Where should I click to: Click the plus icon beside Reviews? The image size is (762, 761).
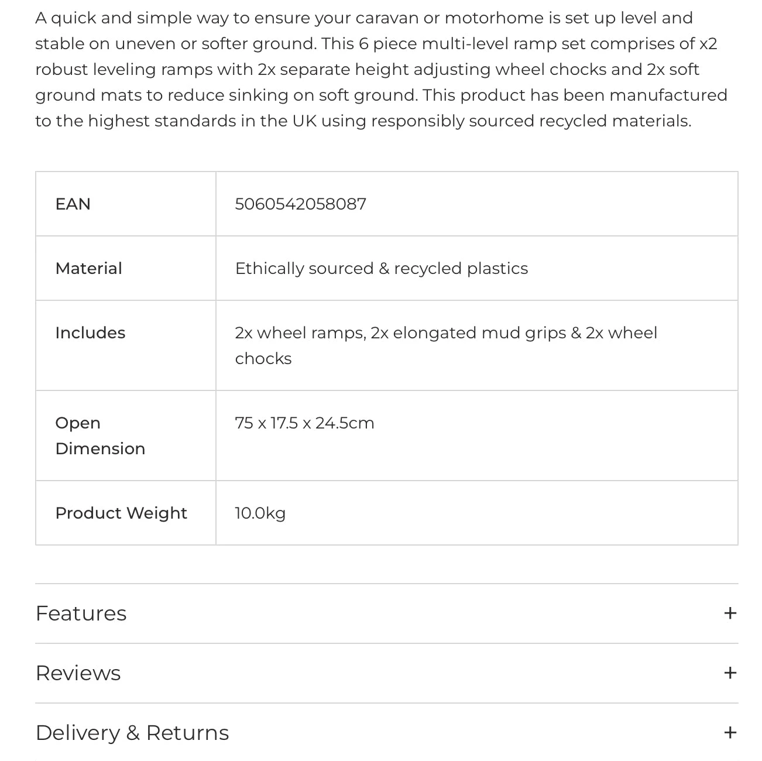coord(730,673)
